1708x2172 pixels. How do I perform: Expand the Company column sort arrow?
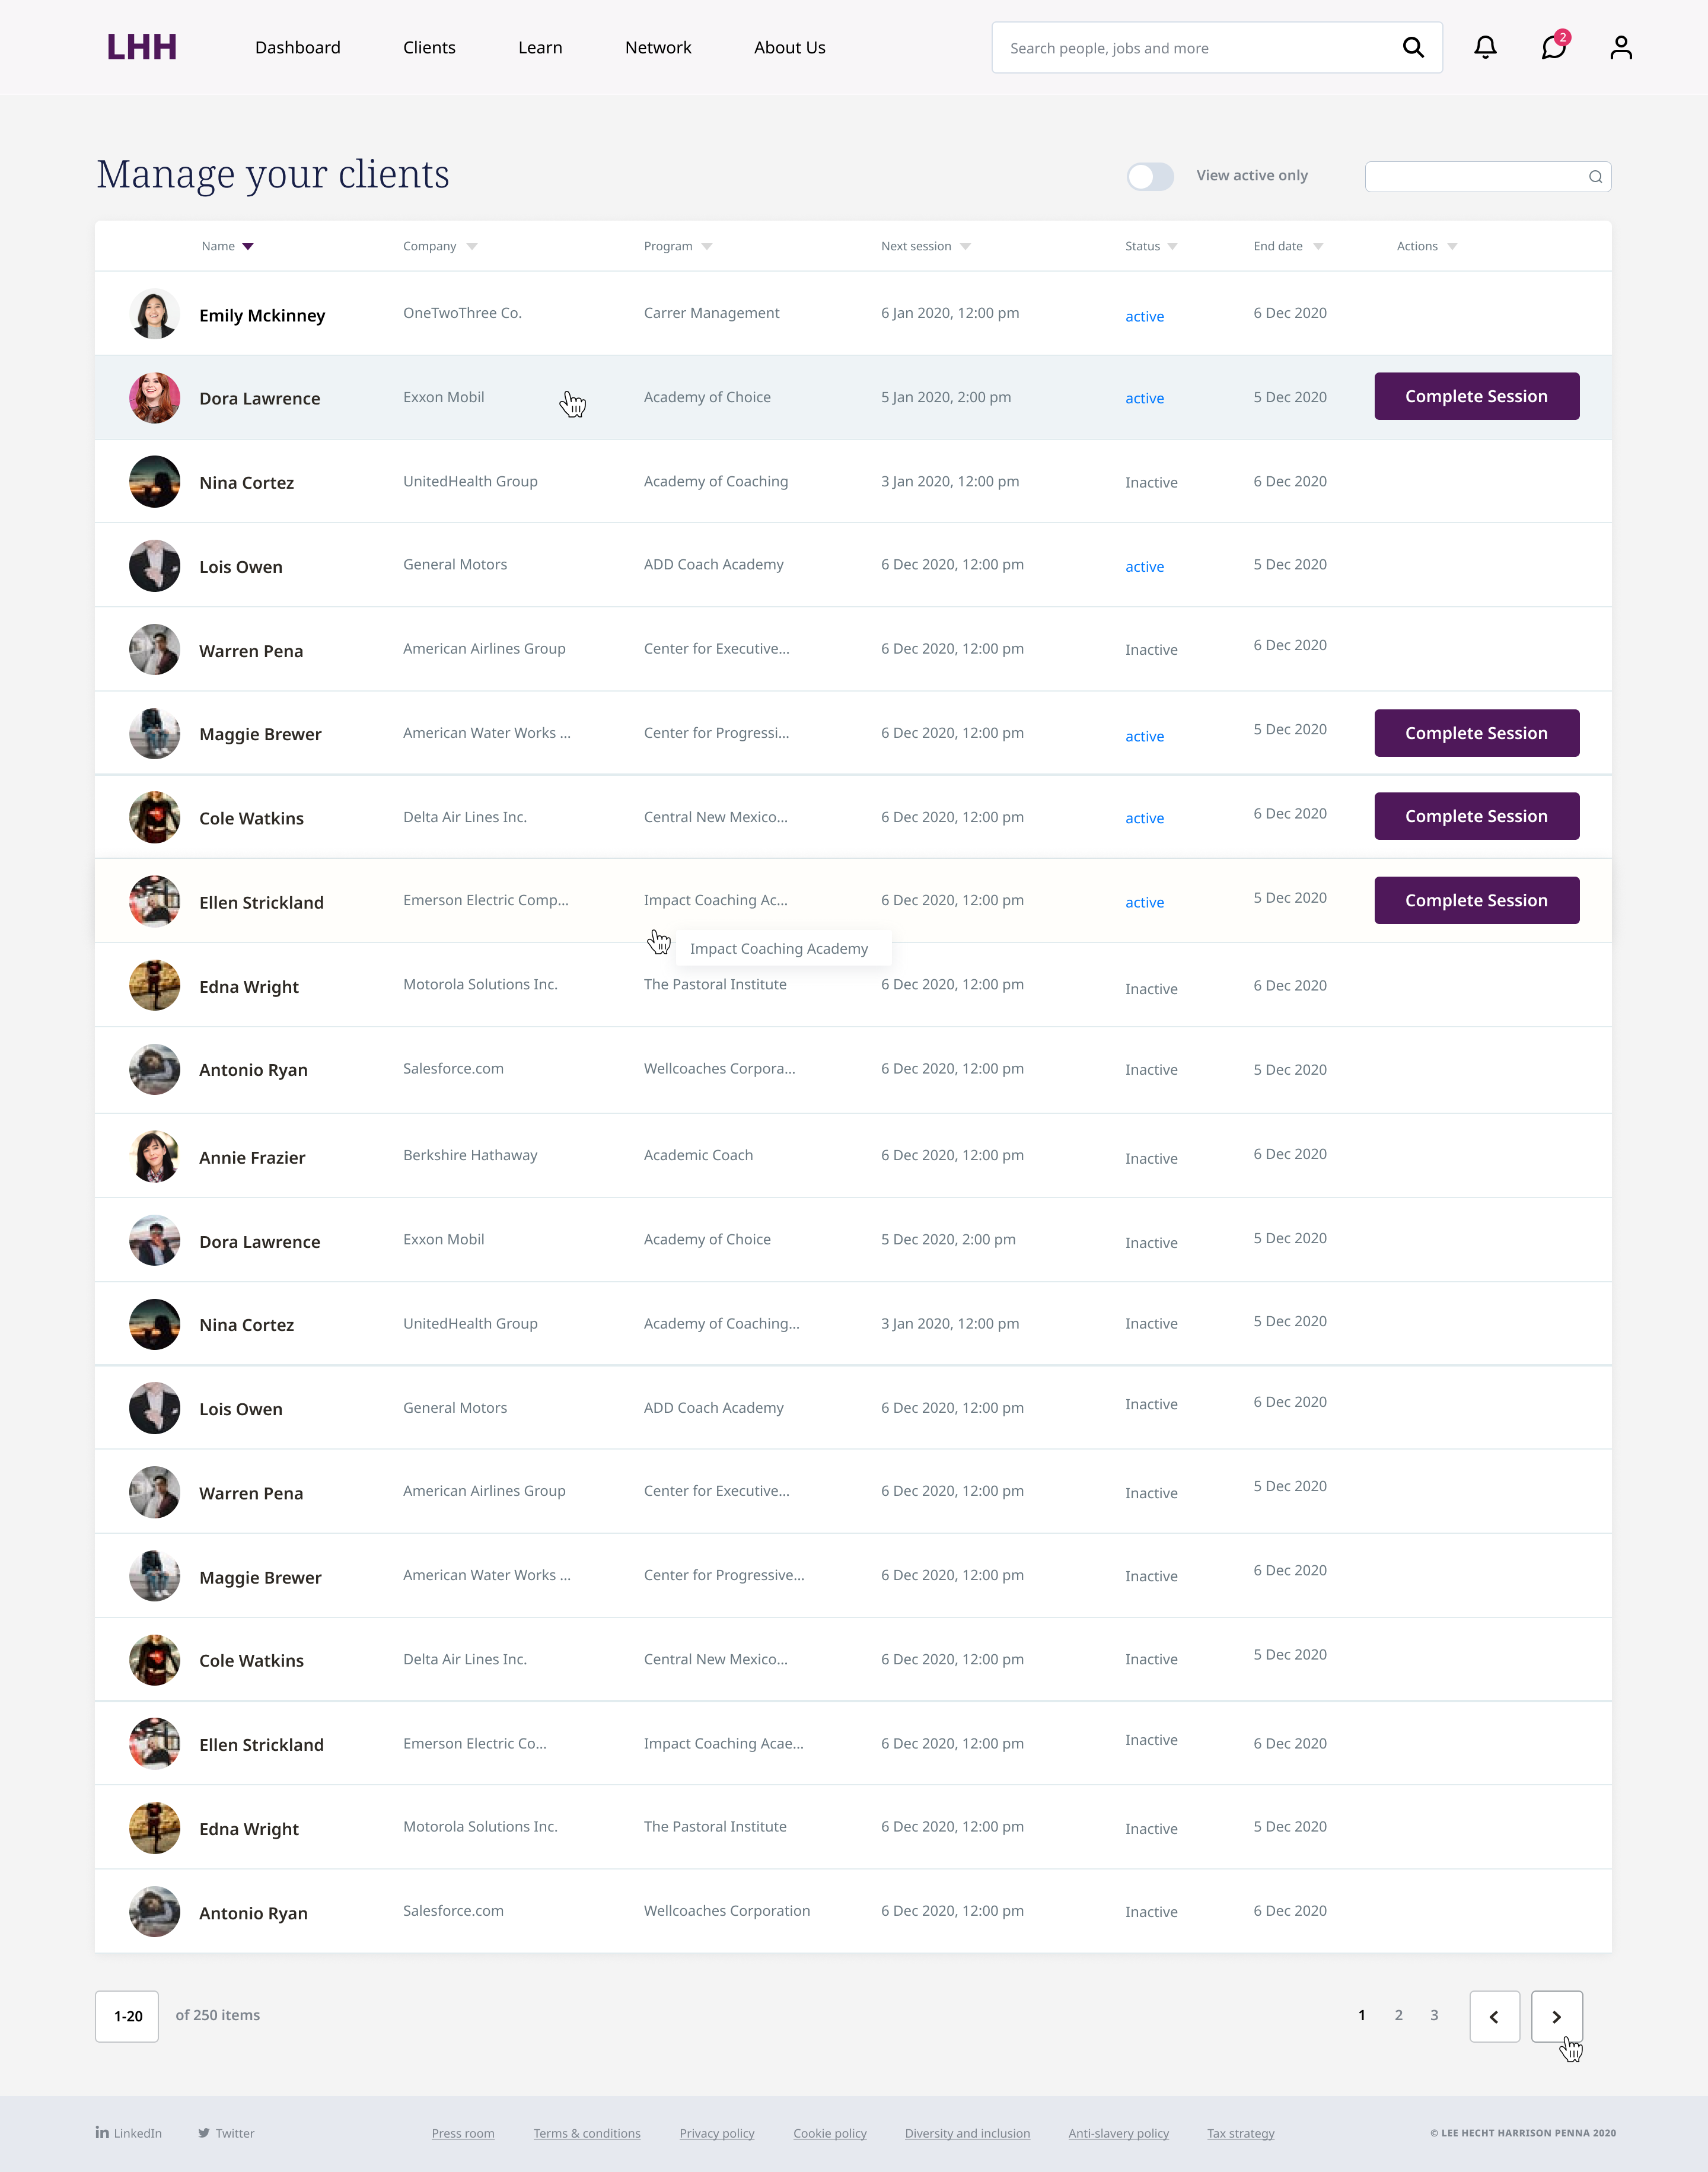[472, 246]
